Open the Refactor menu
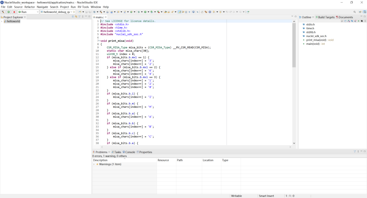Screen dimensions: 367x198 point(30,7)
